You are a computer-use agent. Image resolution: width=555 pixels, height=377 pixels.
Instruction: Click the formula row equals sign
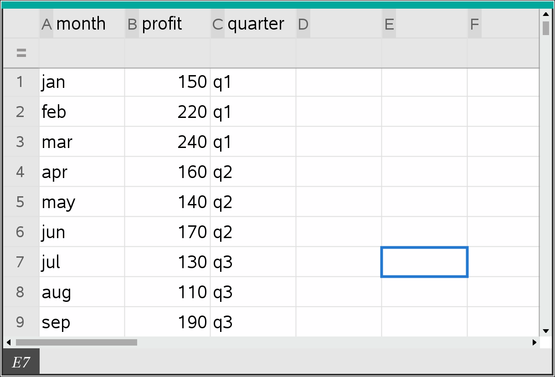[21, 53]
